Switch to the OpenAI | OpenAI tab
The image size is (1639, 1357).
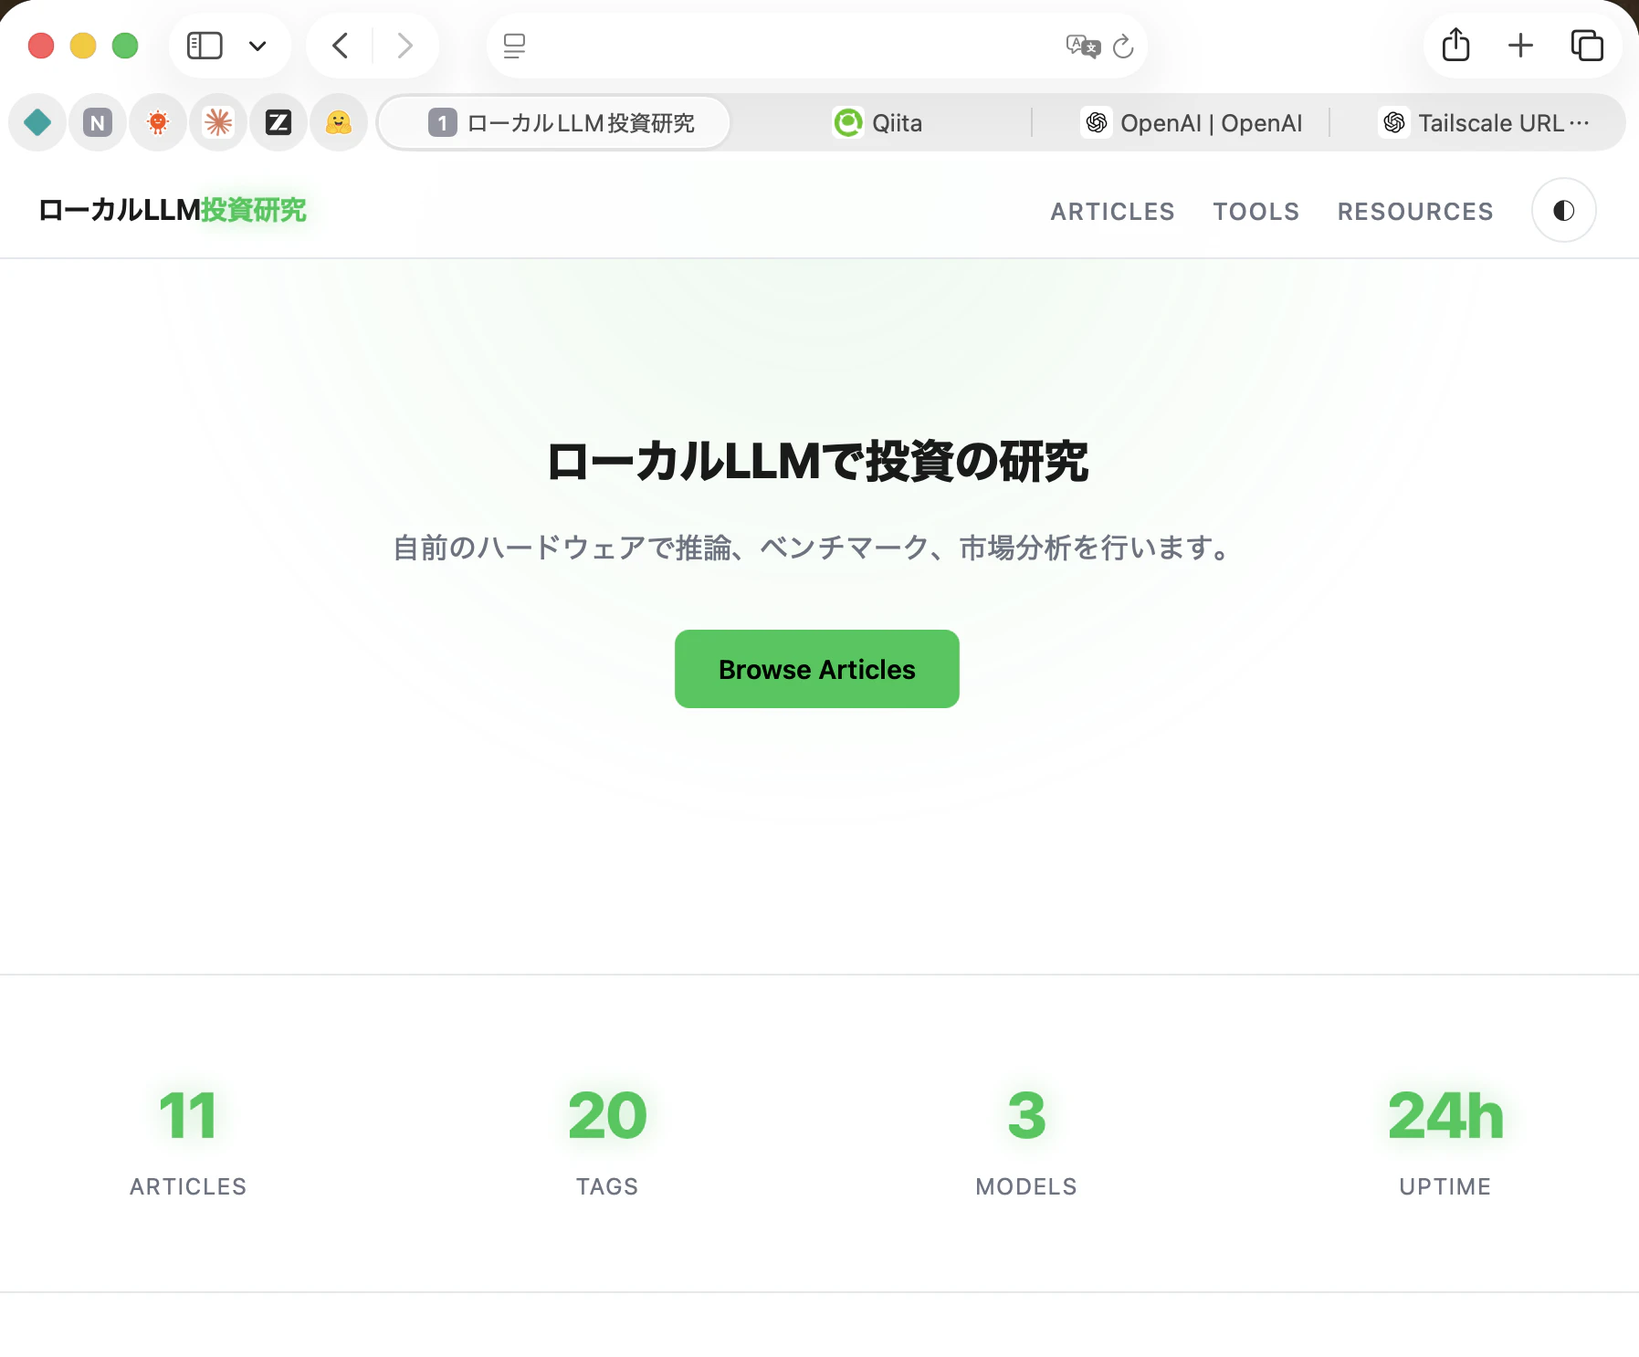(1191, 122)
